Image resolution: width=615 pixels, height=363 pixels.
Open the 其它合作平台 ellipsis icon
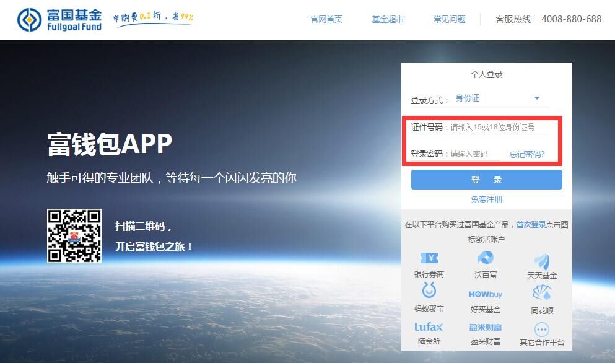[542, 330]
